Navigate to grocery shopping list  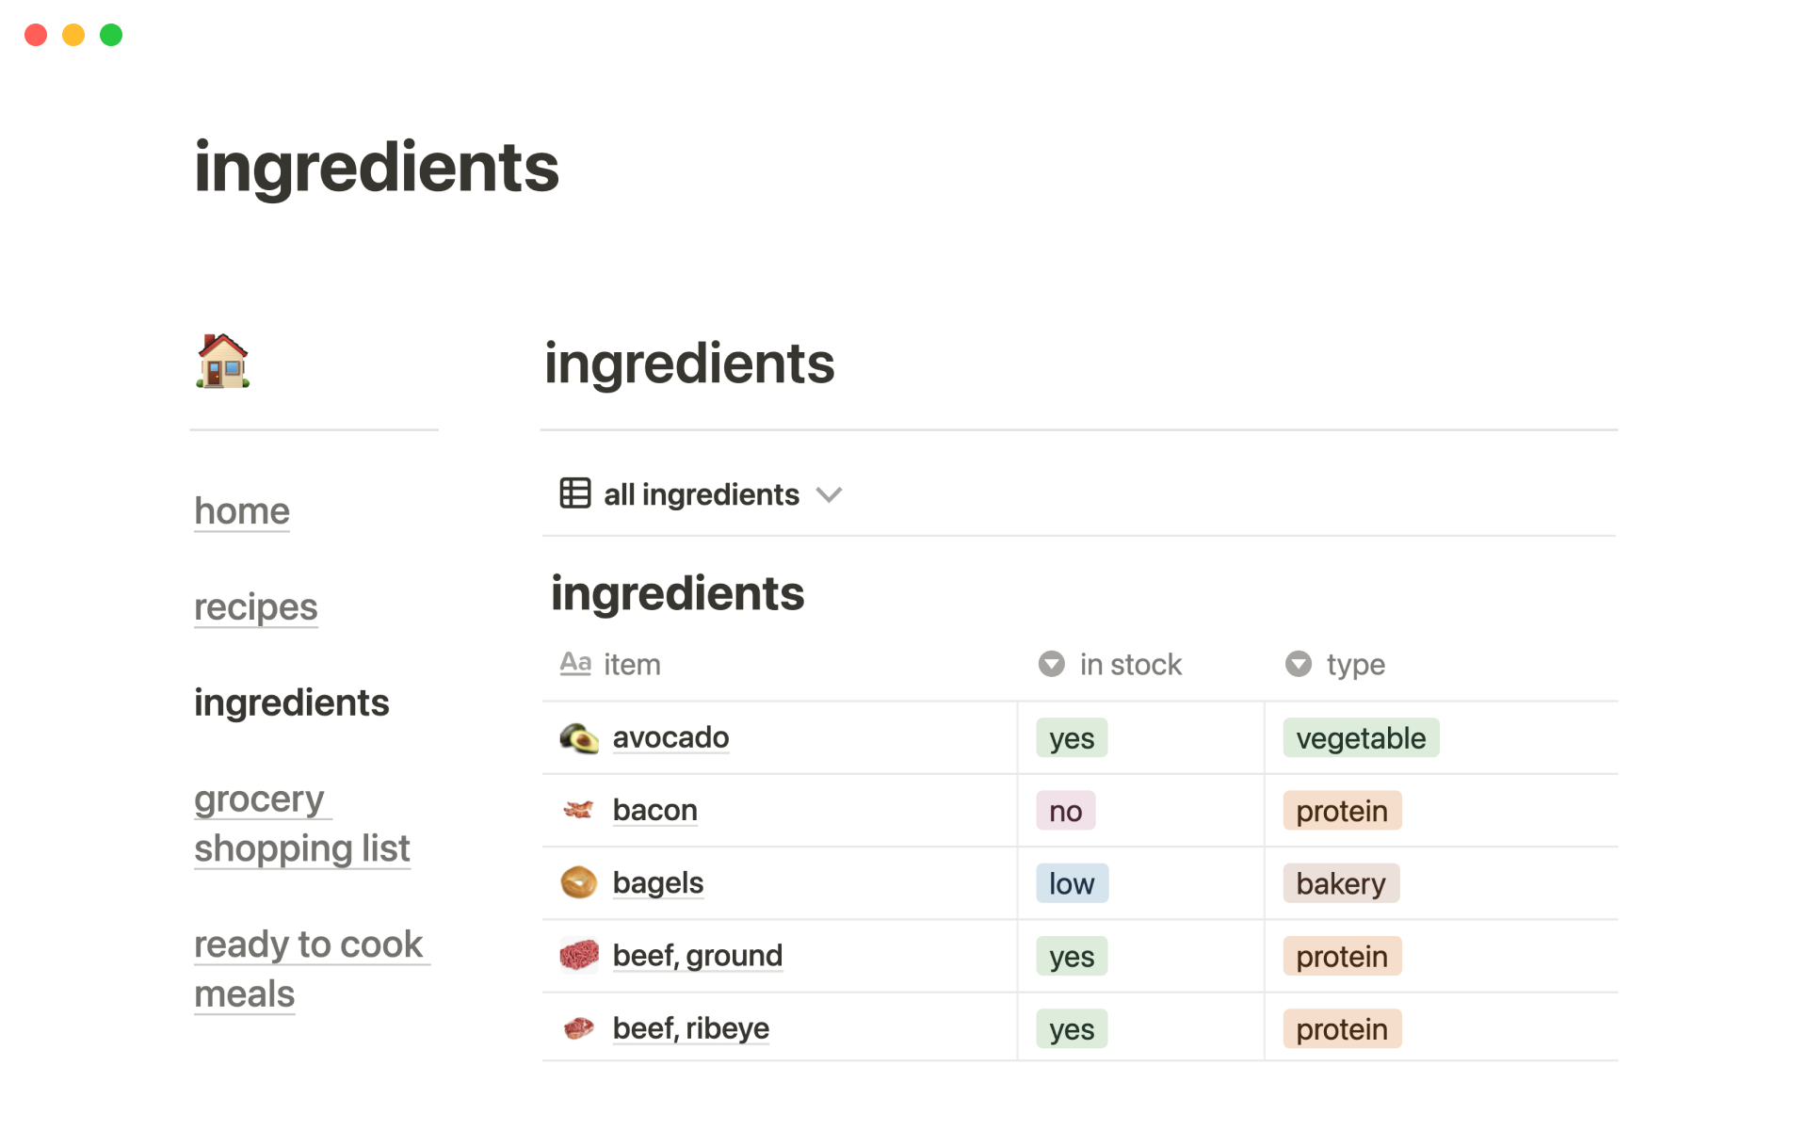[301, 824]
